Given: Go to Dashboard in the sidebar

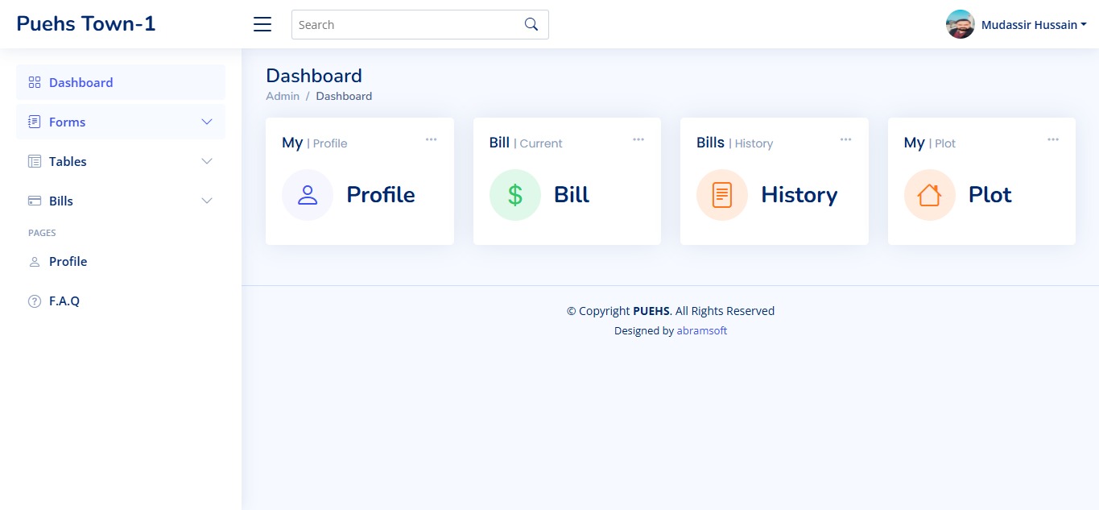Looking at the screenshot, I should [x=81, y=82].
